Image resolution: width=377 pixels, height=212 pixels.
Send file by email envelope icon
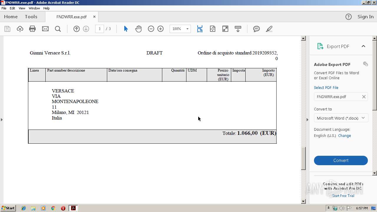pos(45,29)
